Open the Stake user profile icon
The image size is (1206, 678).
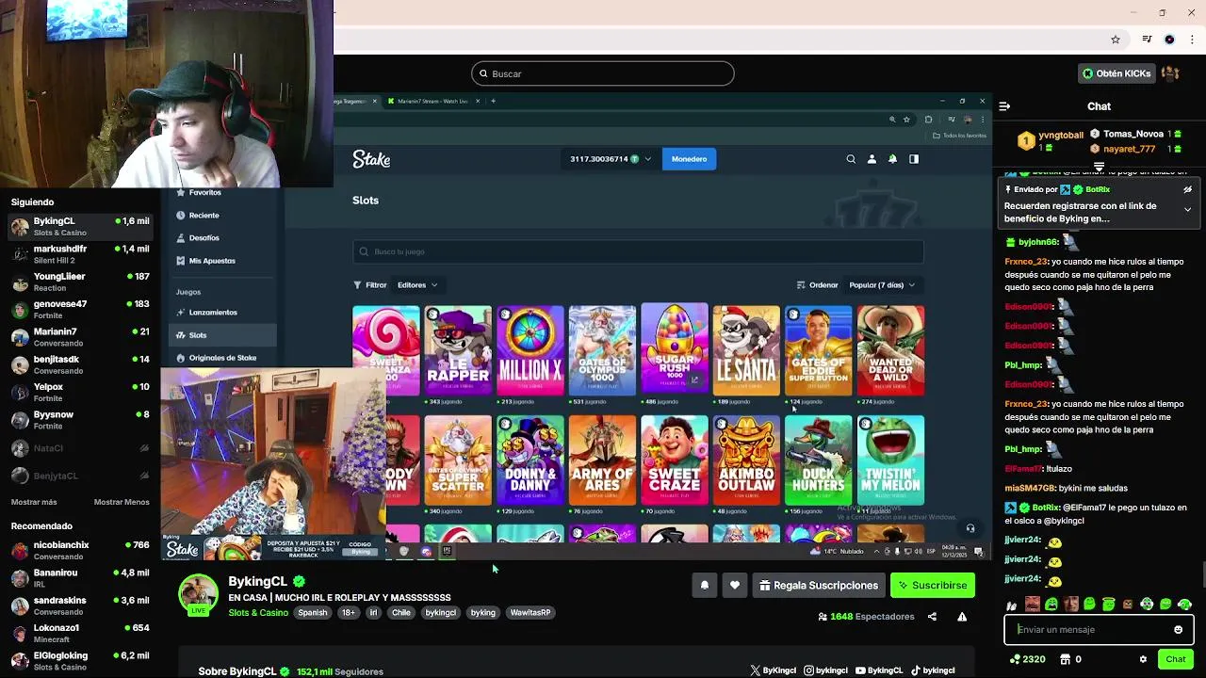click(872, 159)
